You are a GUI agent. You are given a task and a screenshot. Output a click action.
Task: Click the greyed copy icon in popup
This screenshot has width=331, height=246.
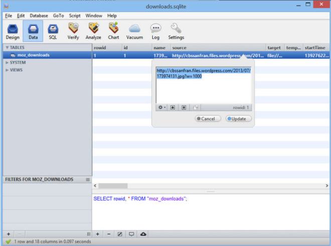tap(196, 107)
